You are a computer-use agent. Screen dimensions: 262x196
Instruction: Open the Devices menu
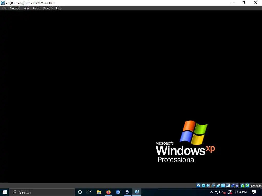click(x=48, y=8)
